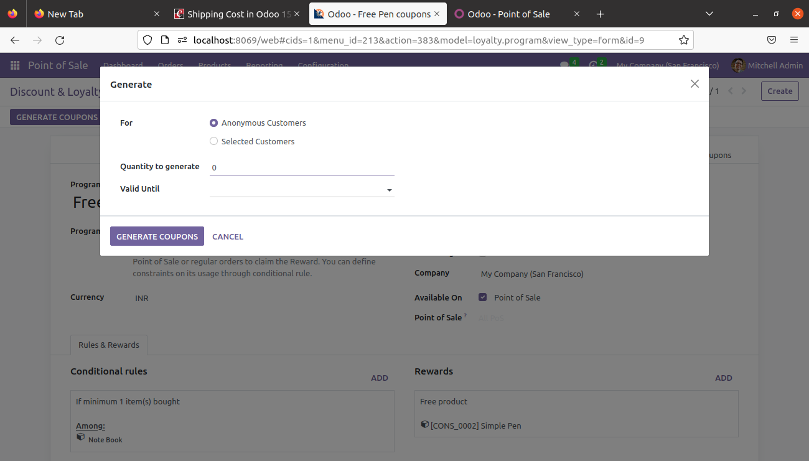Toggle the Point of Sale checkbox

click(x=482, y=297)
